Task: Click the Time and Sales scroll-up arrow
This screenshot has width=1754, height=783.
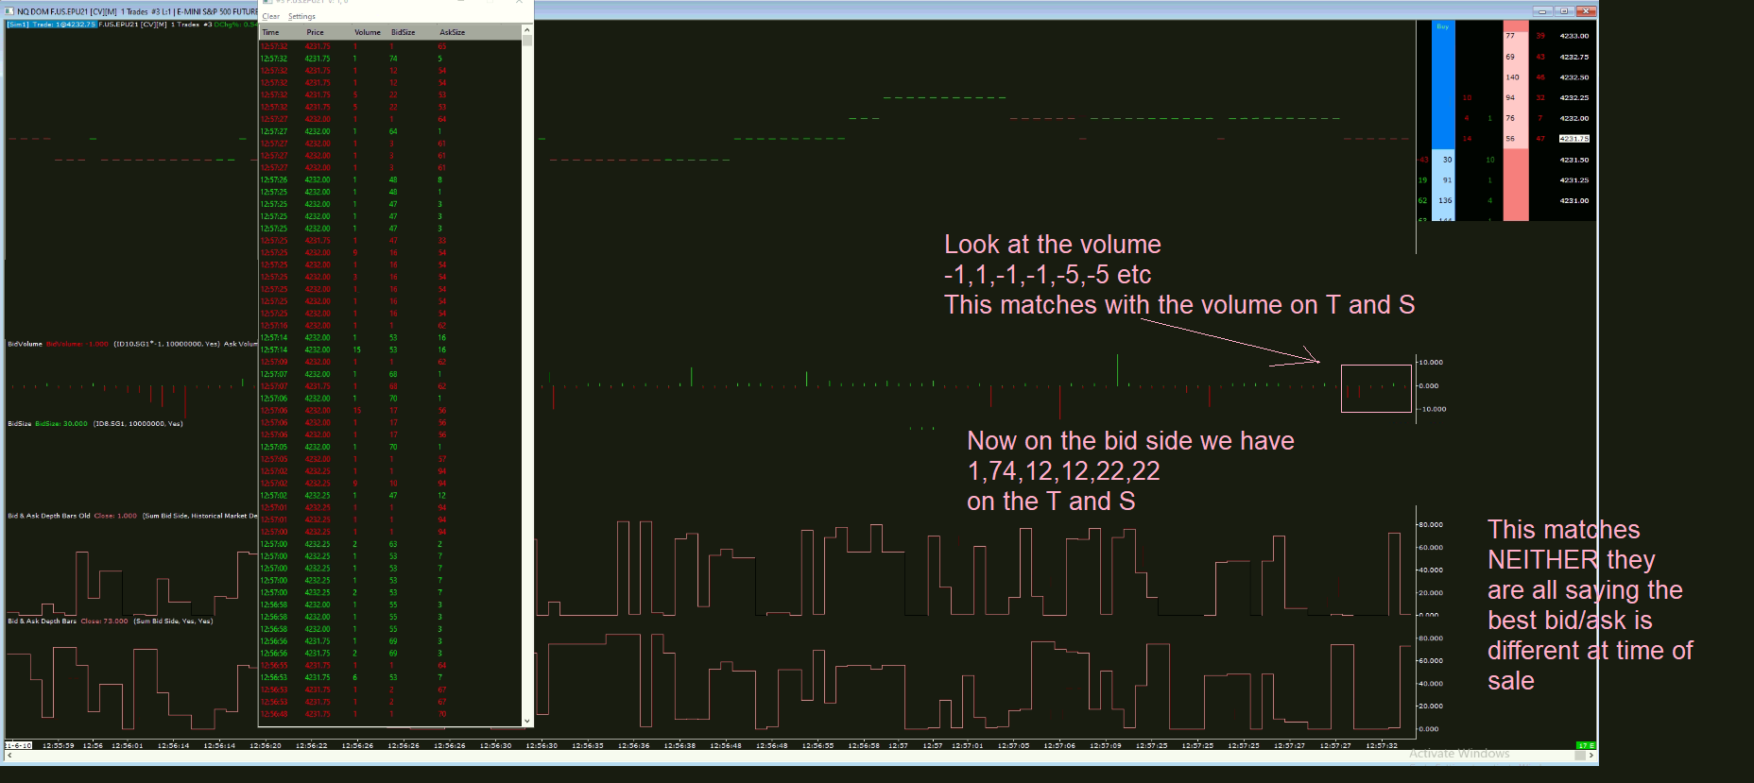Action: [527, 30]
